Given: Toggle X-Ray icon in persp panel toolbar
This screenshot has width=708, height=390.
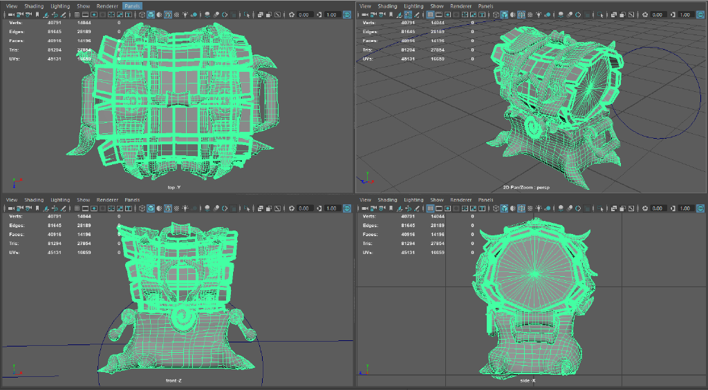Looking at the screenshot, I should click(x=614, y=14).
